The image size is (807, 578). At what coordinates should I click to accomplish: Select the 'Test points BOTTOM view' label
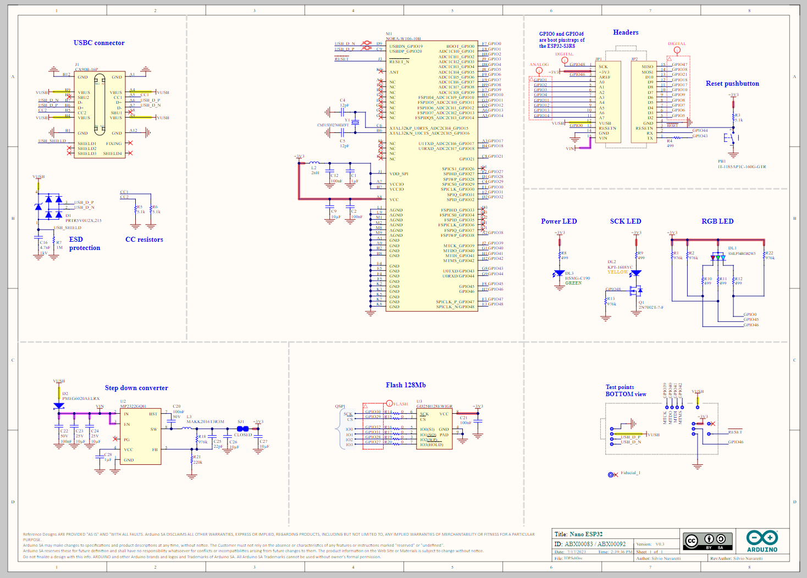626,391
